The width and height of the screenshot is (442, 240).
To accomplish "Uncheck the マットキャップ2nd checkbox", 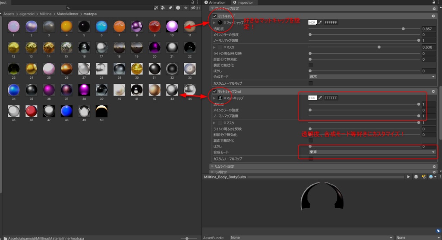I will click(x=215, y=91).
